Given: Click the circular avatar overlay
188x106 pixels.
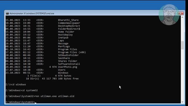Looking at the screenshot, I should click(x=169, y=15).
